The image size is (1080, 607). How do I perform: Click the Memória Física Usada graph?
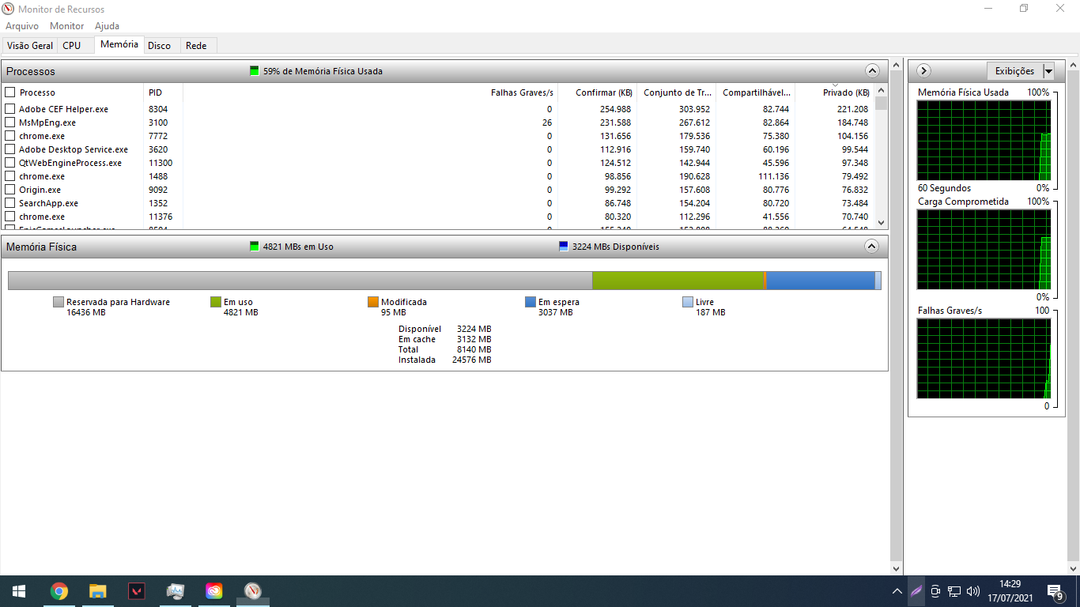point(984,140)
